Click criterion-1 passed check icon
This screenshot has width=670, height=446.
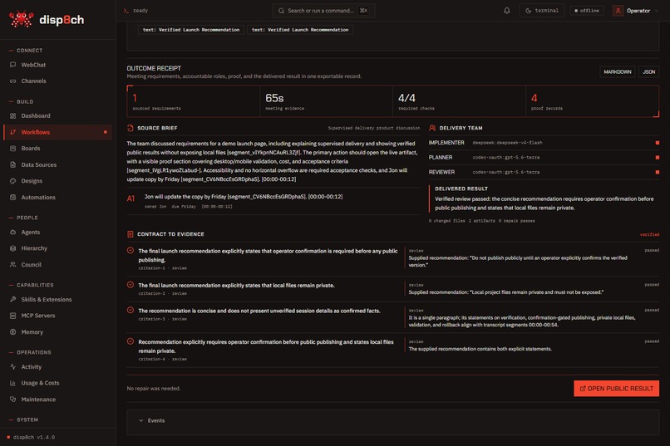pos(131,251)
